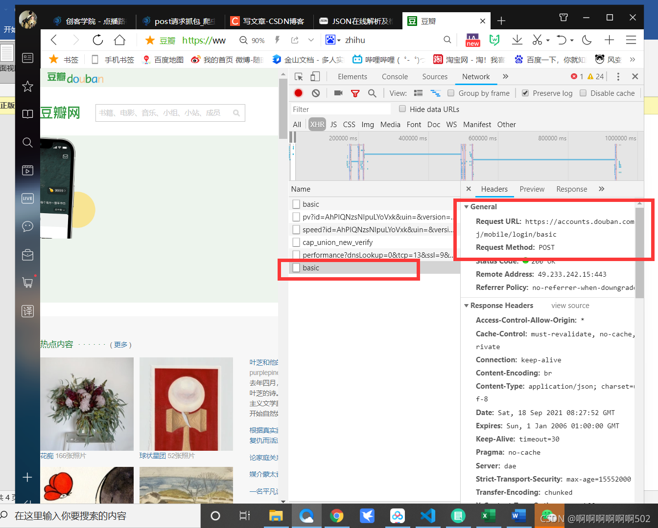
Task: Open File Explorer from the taskbar
Action: (276, 516)
